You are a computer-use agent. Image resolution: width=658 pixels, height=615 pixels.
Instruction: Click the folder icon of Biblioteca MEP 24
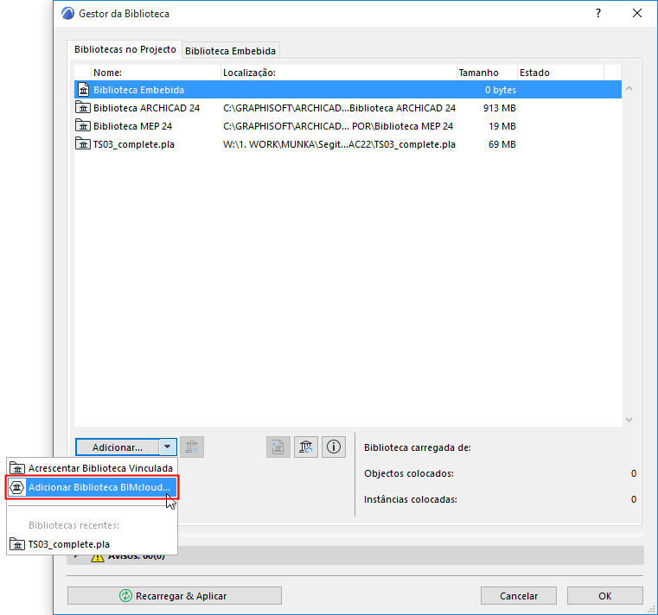[x=83, y=126]
